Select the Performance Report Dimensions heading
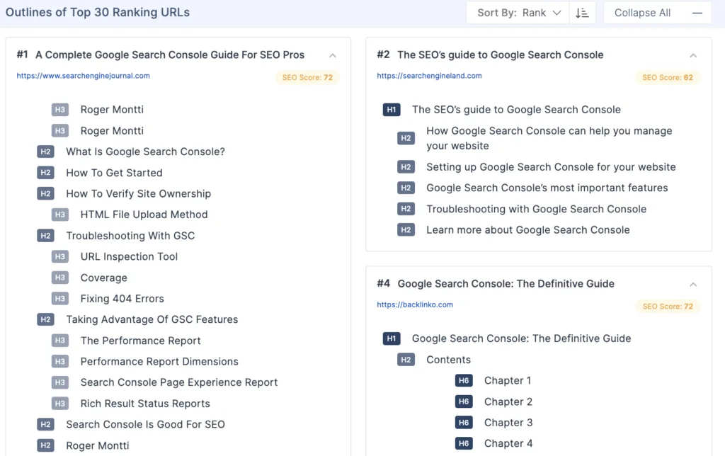The width and height of the screenshot is (725, 456). pos(159,362)
